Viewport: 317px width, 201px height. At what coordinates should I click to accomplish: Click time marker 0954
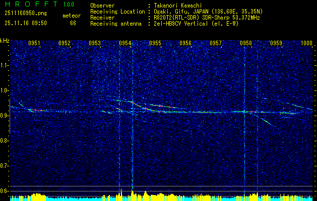(x=125, y=43)
